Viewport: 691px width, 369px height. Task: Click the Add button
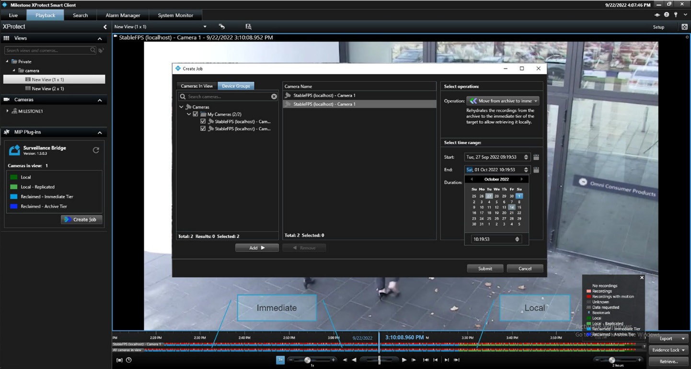257,248
